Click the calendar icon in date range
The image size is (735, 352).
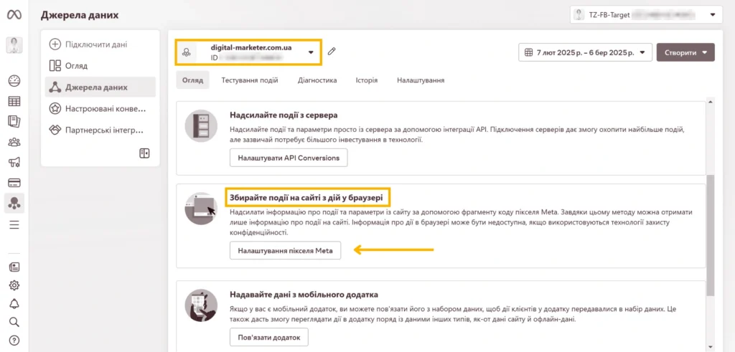pos(528,52)
